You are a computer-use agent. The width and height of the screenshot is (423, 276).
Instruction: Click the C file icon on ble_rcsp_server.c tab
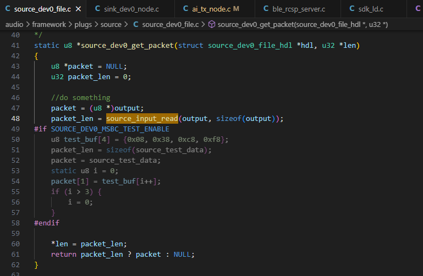tap(266, 9)
